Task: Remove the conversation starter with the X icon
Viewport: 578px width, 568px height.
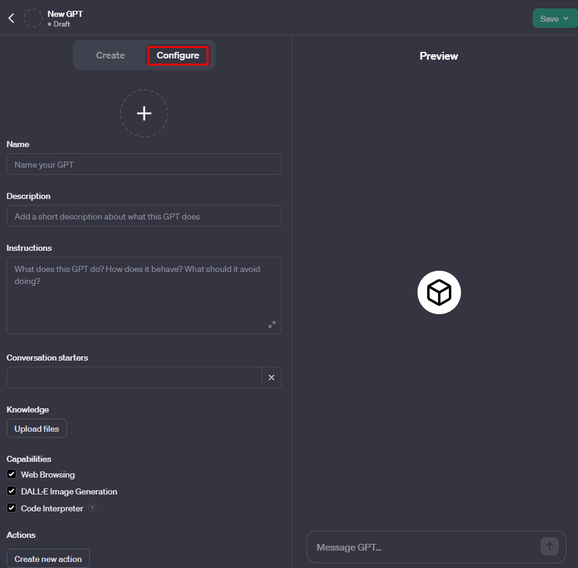Action: [x=272, y=377]
